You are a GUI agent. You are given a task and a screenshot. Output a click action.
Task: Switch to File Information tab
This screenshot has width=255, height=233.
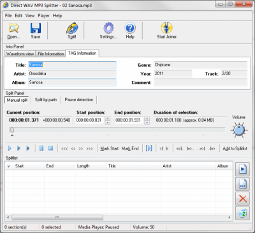tap(51, 54)
